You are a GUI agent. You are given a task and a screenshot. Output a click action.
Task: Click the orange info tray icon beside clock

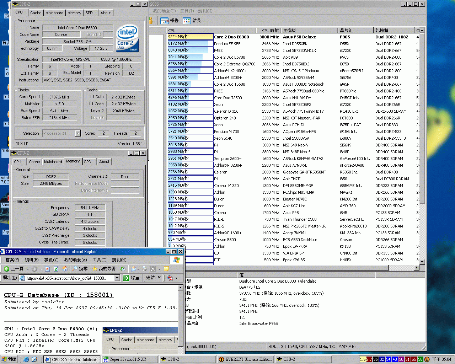tap(427, 359)
